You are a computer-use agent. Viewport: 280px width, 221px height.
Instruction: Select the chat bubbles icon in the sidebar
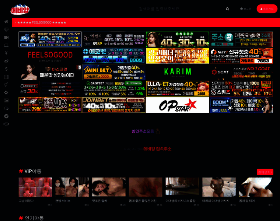tap(6, 108)
